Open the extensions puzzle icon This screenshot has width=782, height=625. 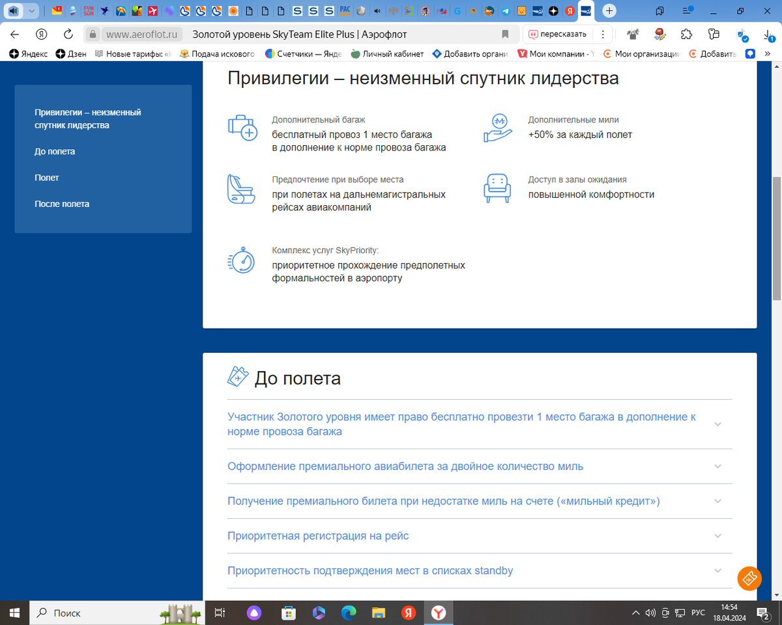click(x=686, y=35)
